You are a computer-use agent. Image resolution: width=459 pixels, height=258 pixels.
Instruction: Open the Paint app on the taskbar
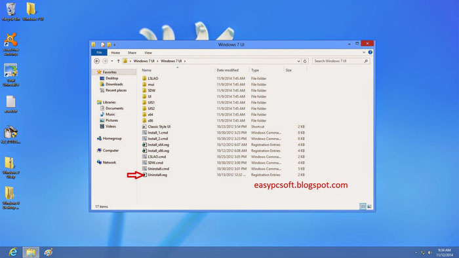pyautogui.click(x=49, y=252)
